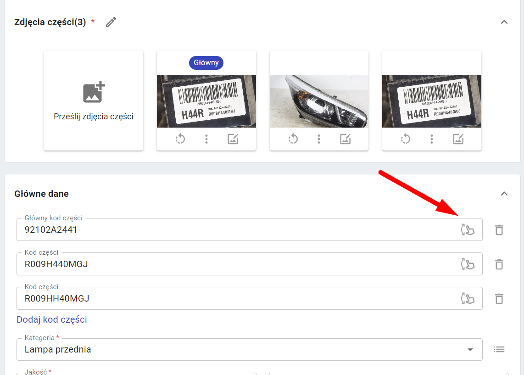The image size is (524, 375).
Task: Delete the code R009HH40MGJ
Action: (x=499, y=298)
